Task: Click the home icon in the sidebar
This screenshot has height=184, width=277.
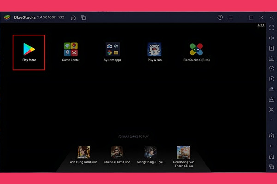Action: (x=271, y=156)
